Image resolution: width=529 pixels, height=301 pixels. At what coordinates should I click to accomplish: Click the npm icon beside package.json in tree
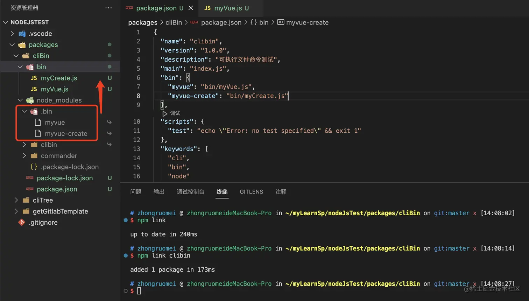(x=30, y=189)
